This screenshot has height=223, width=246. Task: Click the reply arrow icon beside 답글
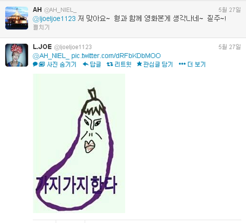(x=86, y=64)
